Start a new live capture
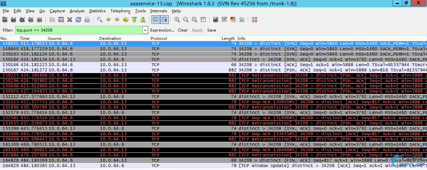Image resolution: width=427 pixels, height=170 pixels. (x=22, y=20)
